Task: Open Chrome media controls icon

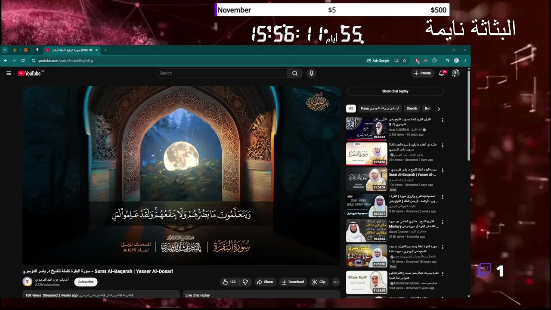Action: [447, 61]
